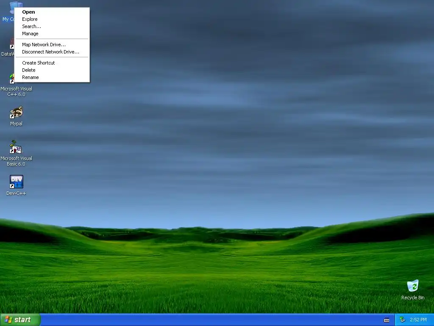Screen dimensions: 434x326
Task: Click the Search... menu entry
Action: [52, 26]
